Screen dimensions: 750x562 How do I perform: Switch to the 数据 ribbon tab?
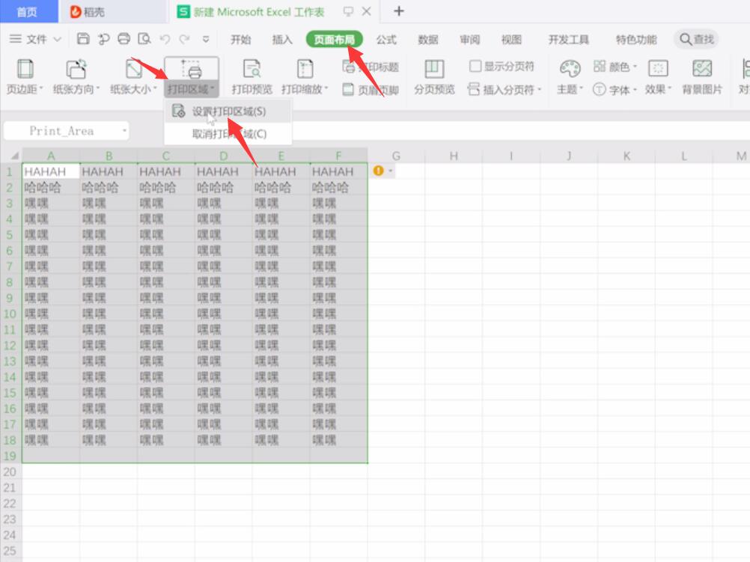(x=427, y=39)
